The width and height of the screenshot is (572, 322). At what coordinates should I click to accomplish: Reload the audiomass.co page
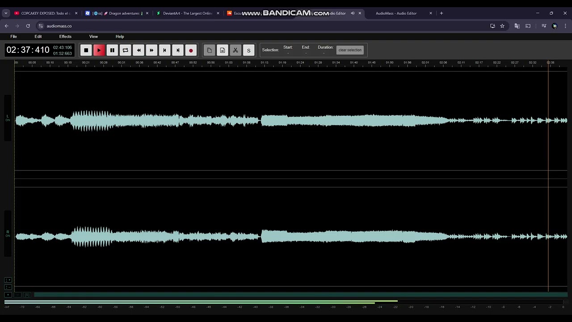[x=28, y=26]
